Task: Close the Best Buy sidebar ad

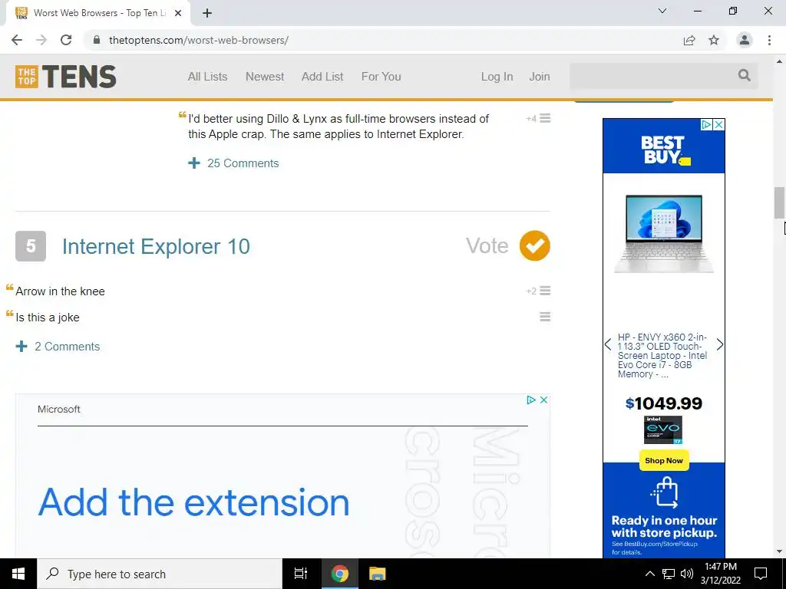Action: pos(718,125)
